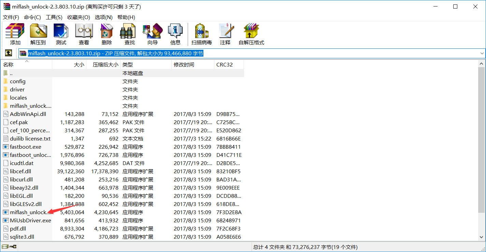Sort by the 压缩后大小 column header
486x252 pixels.
point(103,64)
